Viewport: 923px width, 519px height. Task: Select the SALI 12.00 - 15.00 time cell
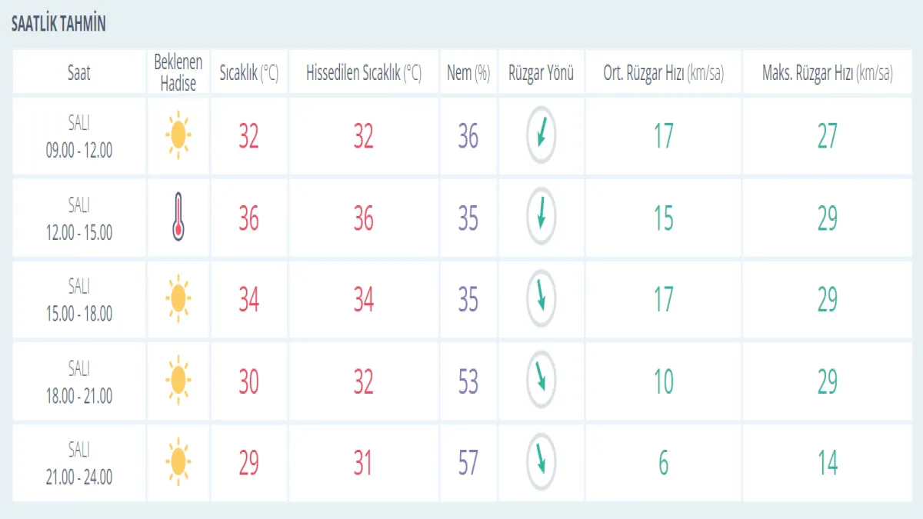tap(78, 218)
